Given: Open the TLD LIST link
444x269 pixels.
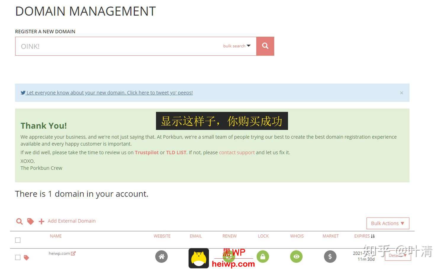Looking at the screenshot, I should click(x=176, y=152).
